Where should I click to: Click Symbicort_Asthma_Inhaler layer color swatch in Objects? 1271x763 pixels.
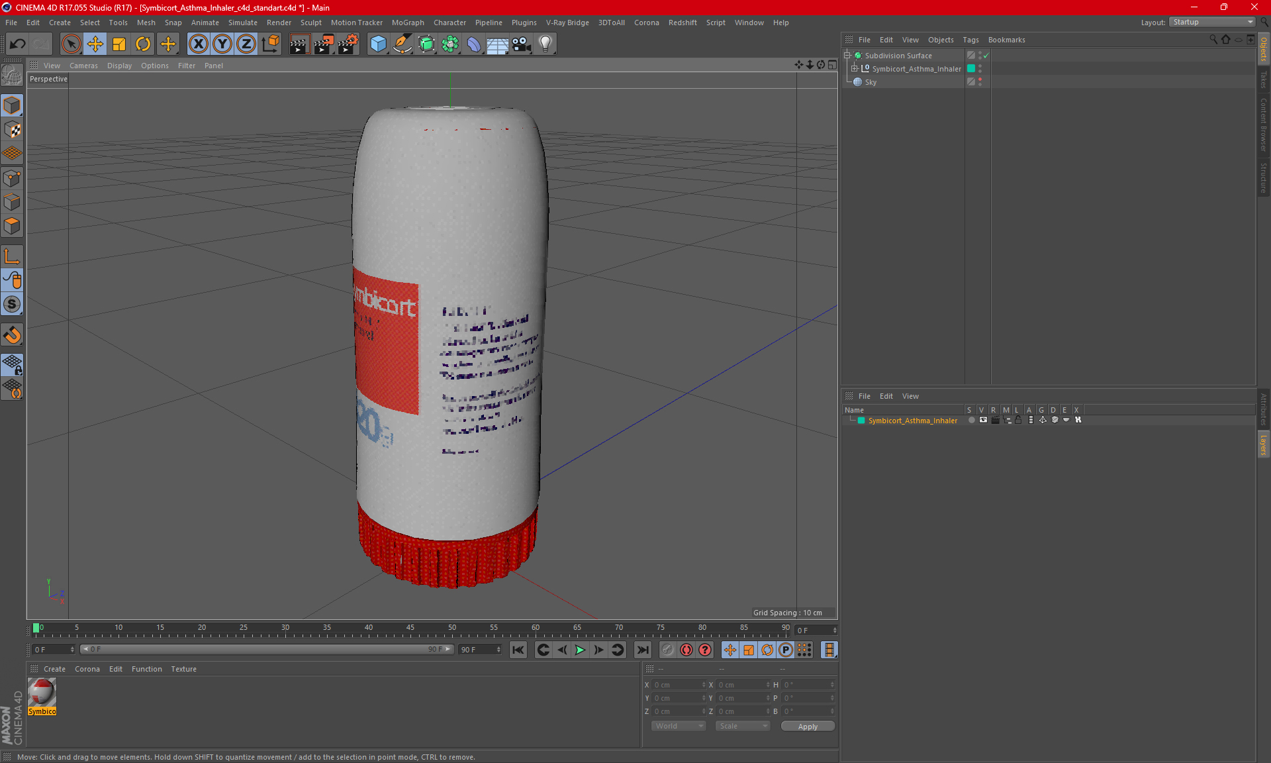[x=971, y=68]
